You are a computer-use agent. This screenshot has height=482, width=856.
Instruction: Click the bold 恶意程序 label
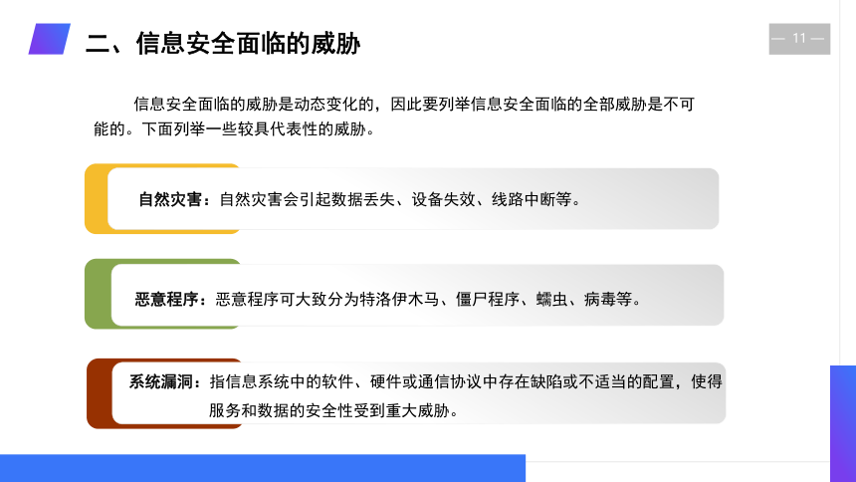coord(166,300)
